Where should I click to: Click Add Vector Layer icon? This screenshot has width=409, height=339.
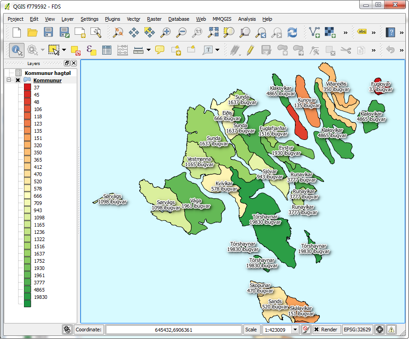pyautogui.click(x=314, y=33)
